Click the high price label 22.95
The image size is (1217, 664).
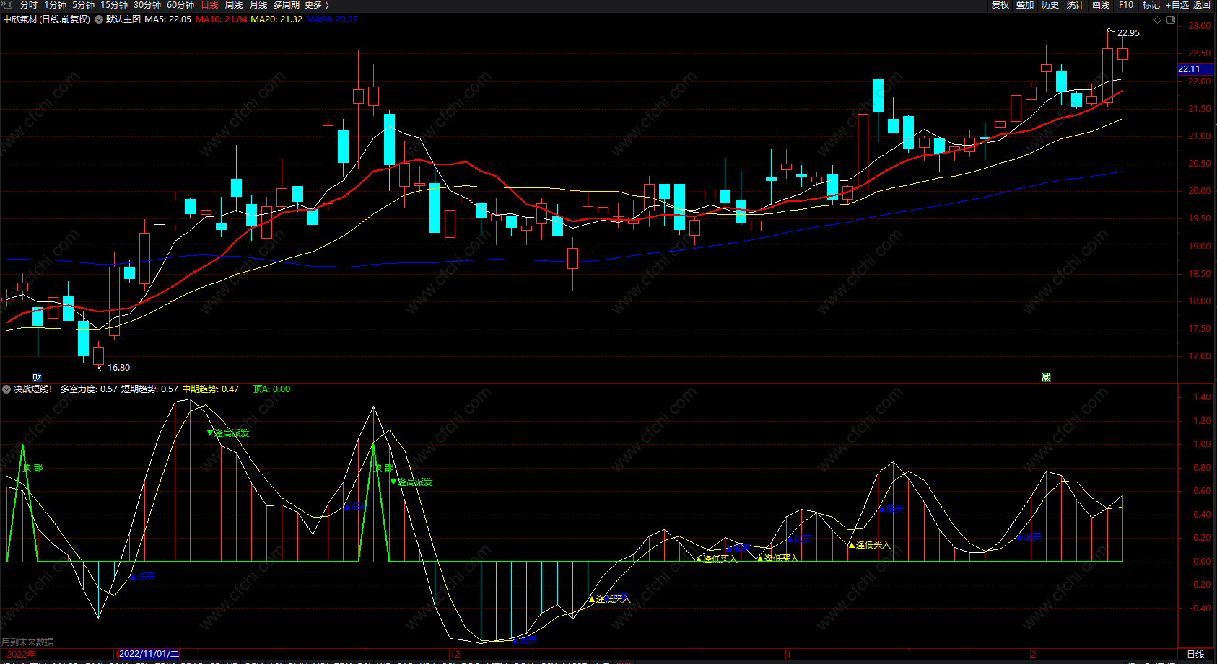coord(1128,33)
